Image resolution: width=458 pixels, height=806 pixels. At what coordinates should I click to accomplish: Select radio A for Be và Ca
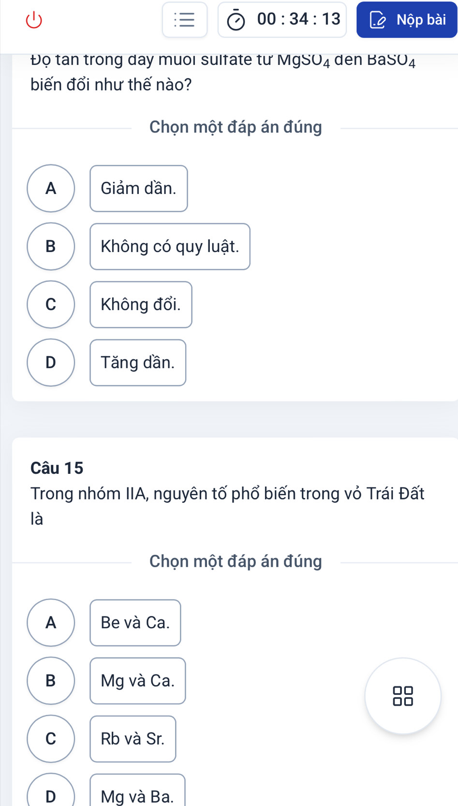pos(51,622)
